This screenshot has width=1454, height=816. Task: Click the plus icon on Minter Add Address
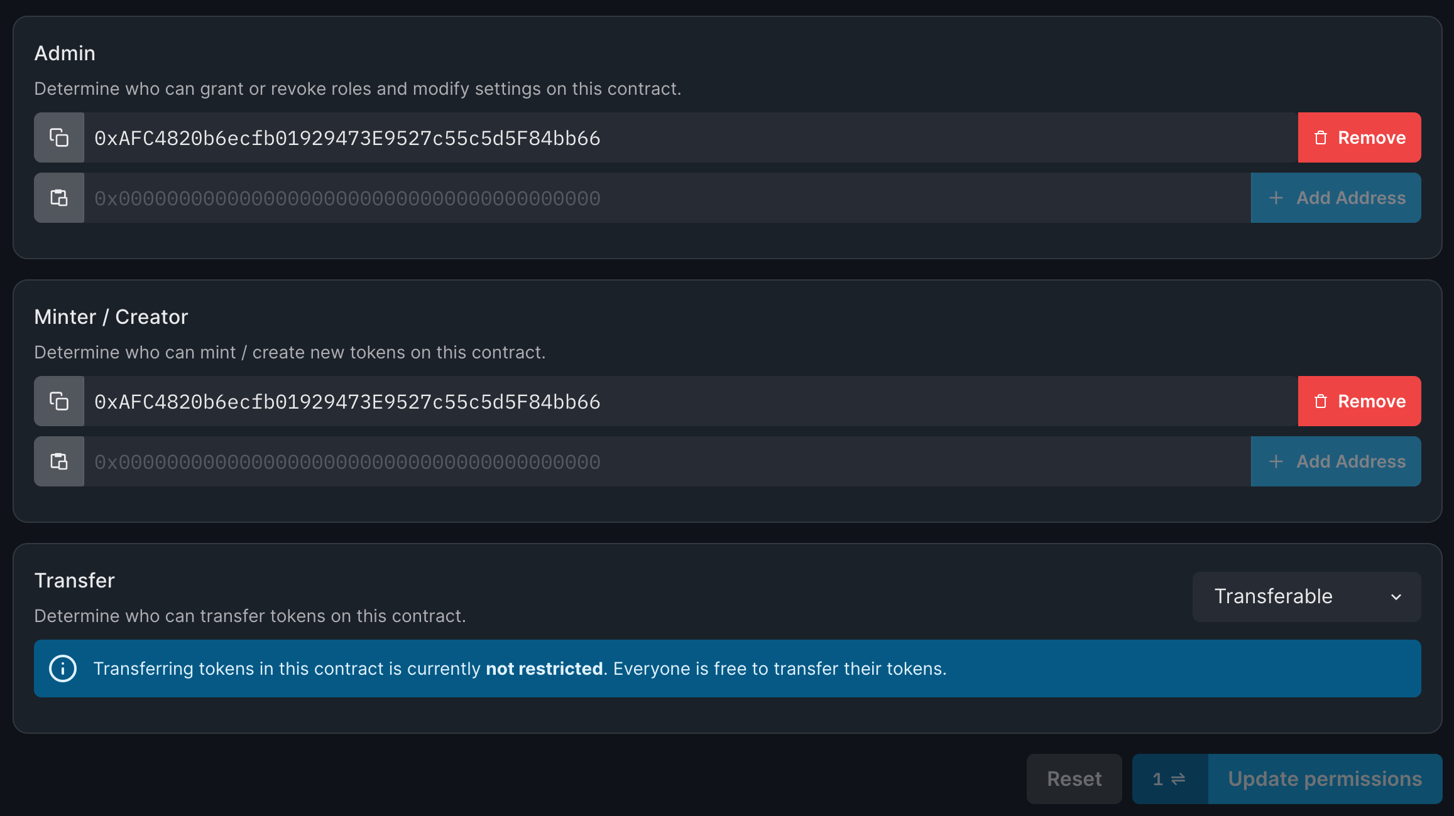pos(1276,461)
